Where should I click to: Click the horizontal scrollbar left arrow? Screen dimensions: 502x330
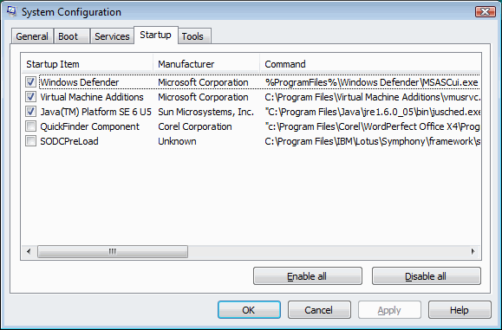pyautogui.click(x=29, y=251)
